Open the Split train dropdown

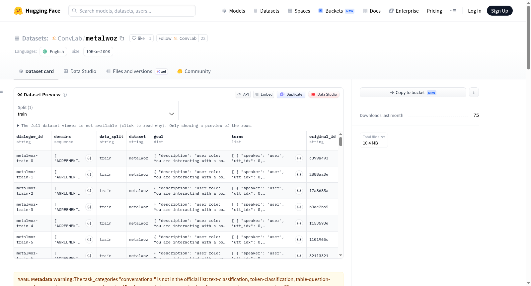coord(96,111)
